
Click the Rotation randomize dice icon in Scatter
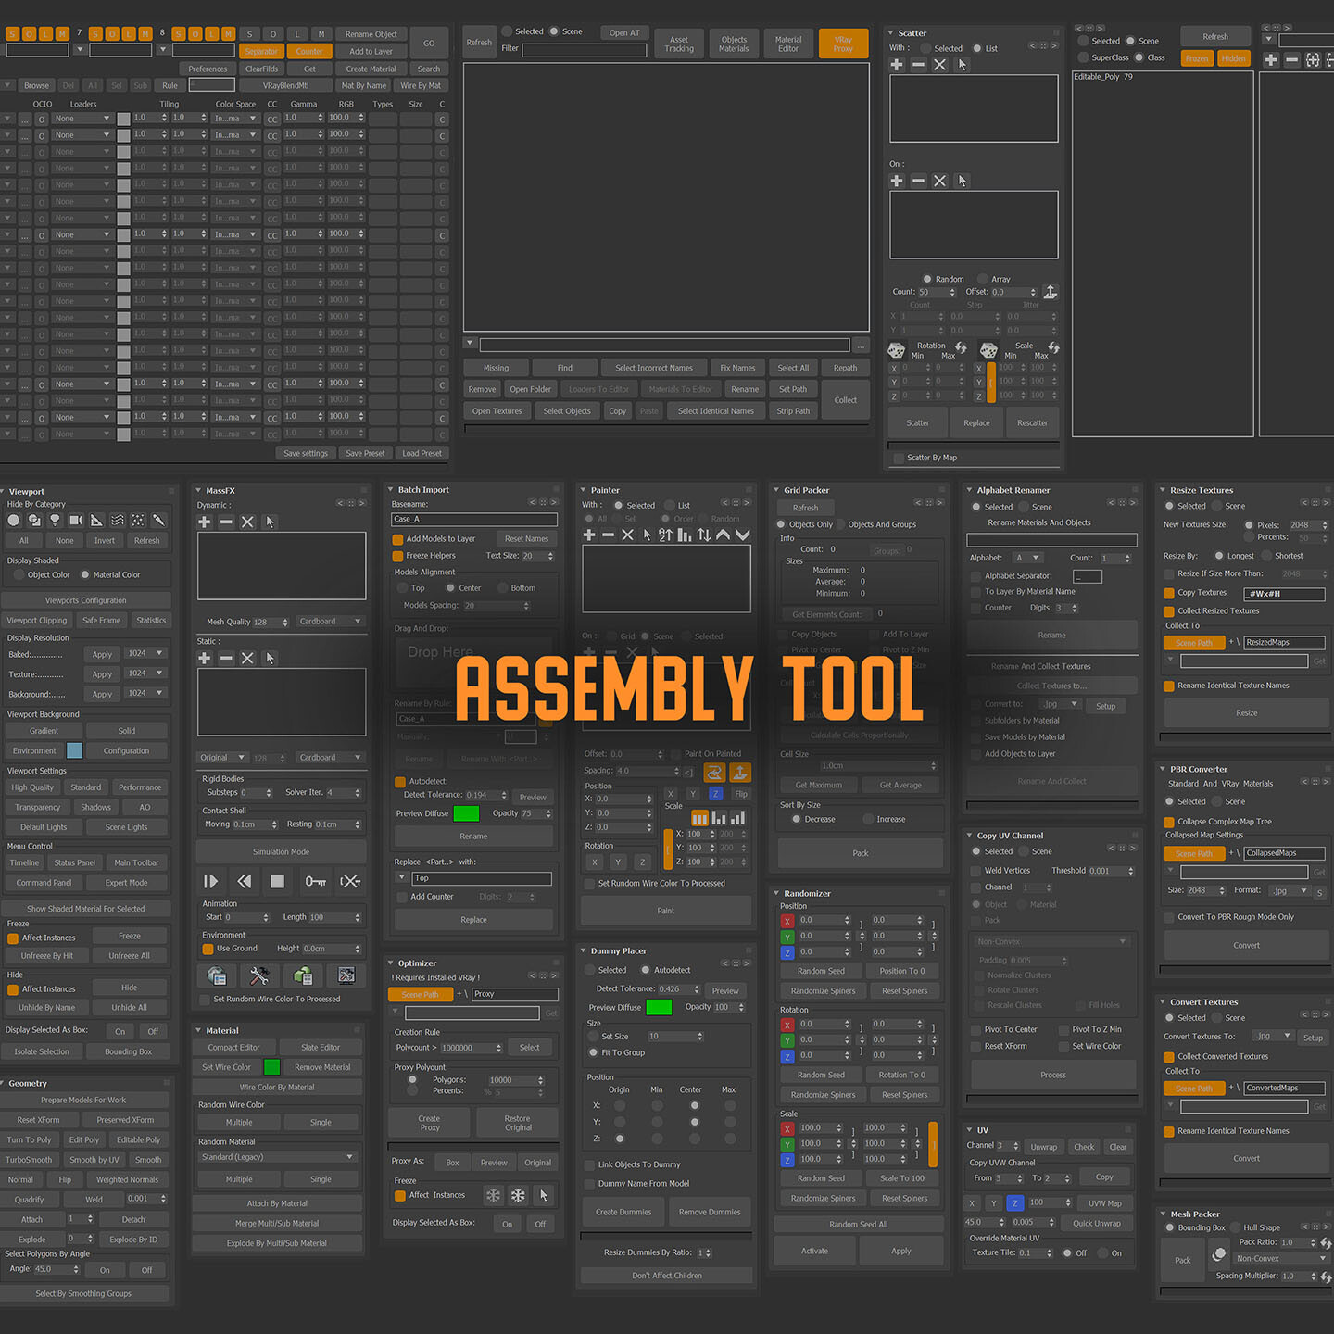(895, 350)
